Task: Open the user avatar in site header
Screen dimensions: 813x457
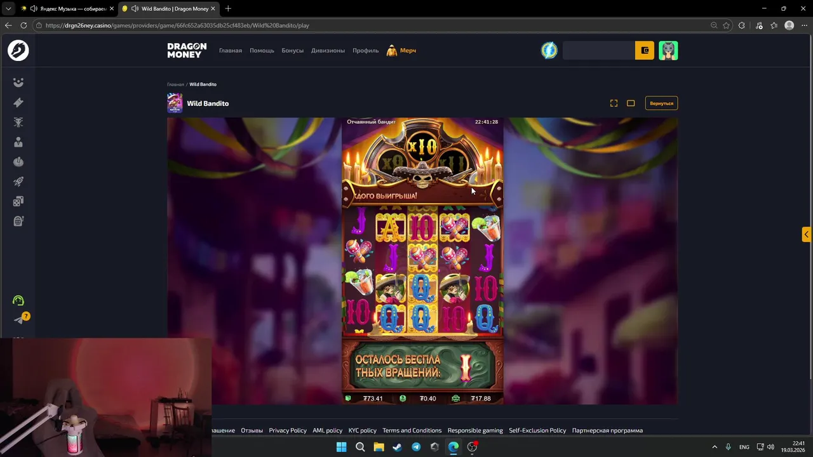Action: tap(668, 50)
